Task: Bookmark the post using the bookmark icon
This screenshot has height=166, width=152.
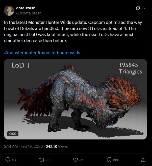Action: point(109,160)
